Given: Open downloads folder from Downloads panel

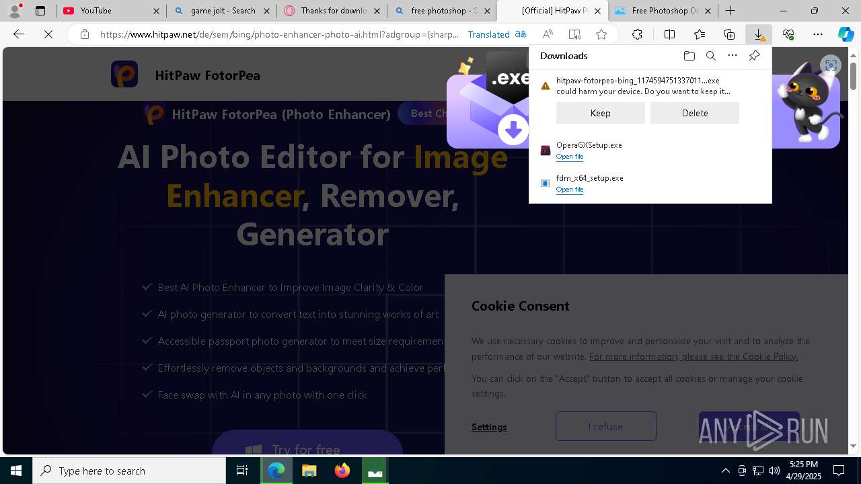Looking at the screenshot, I should [689, 56].
